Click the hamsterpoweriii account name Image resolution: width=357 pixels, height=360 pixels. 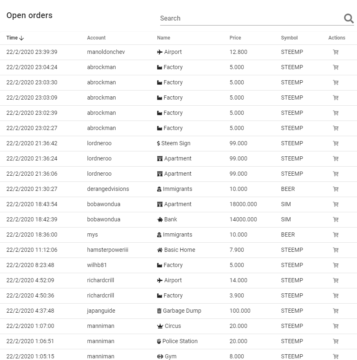(107, 250)
